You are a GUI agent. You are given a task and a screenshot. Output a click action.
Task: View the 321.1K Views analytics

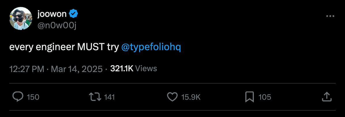134,69
